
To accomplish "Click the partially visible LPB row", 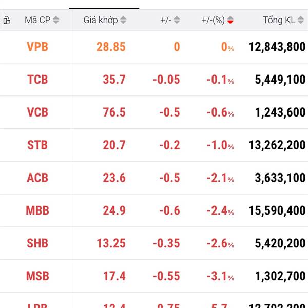I will click(154, 300).
